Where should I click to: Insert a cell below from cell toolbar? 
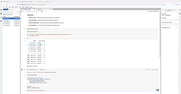tap(155, 70)
